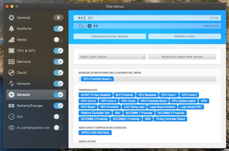Open the Generali section label
The height and width of the screenshot is (151, 229).
point(23,18)
